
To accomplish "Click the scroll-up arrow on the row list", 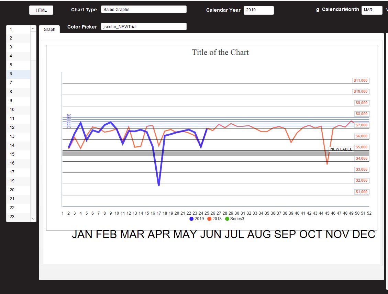I will coord(33,29).
